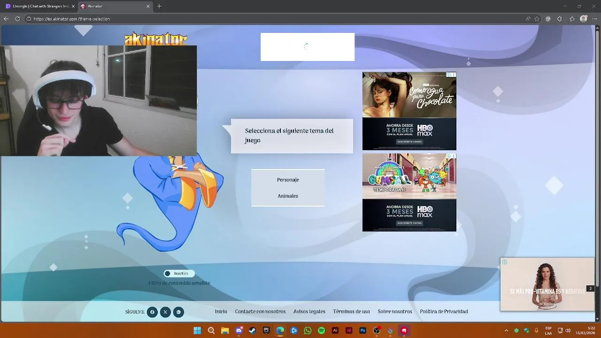601x338 pixels.
Task: Launch Adobe Illustrator from taskbar
Action: [335, 330]
